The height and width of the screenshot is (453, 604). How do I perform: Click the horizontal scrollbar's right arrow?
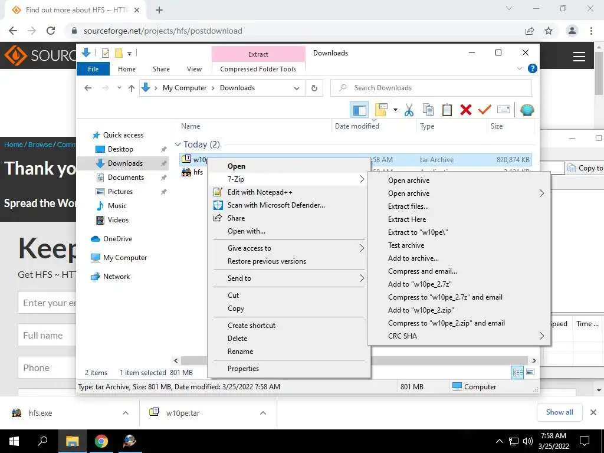point(534,360)
